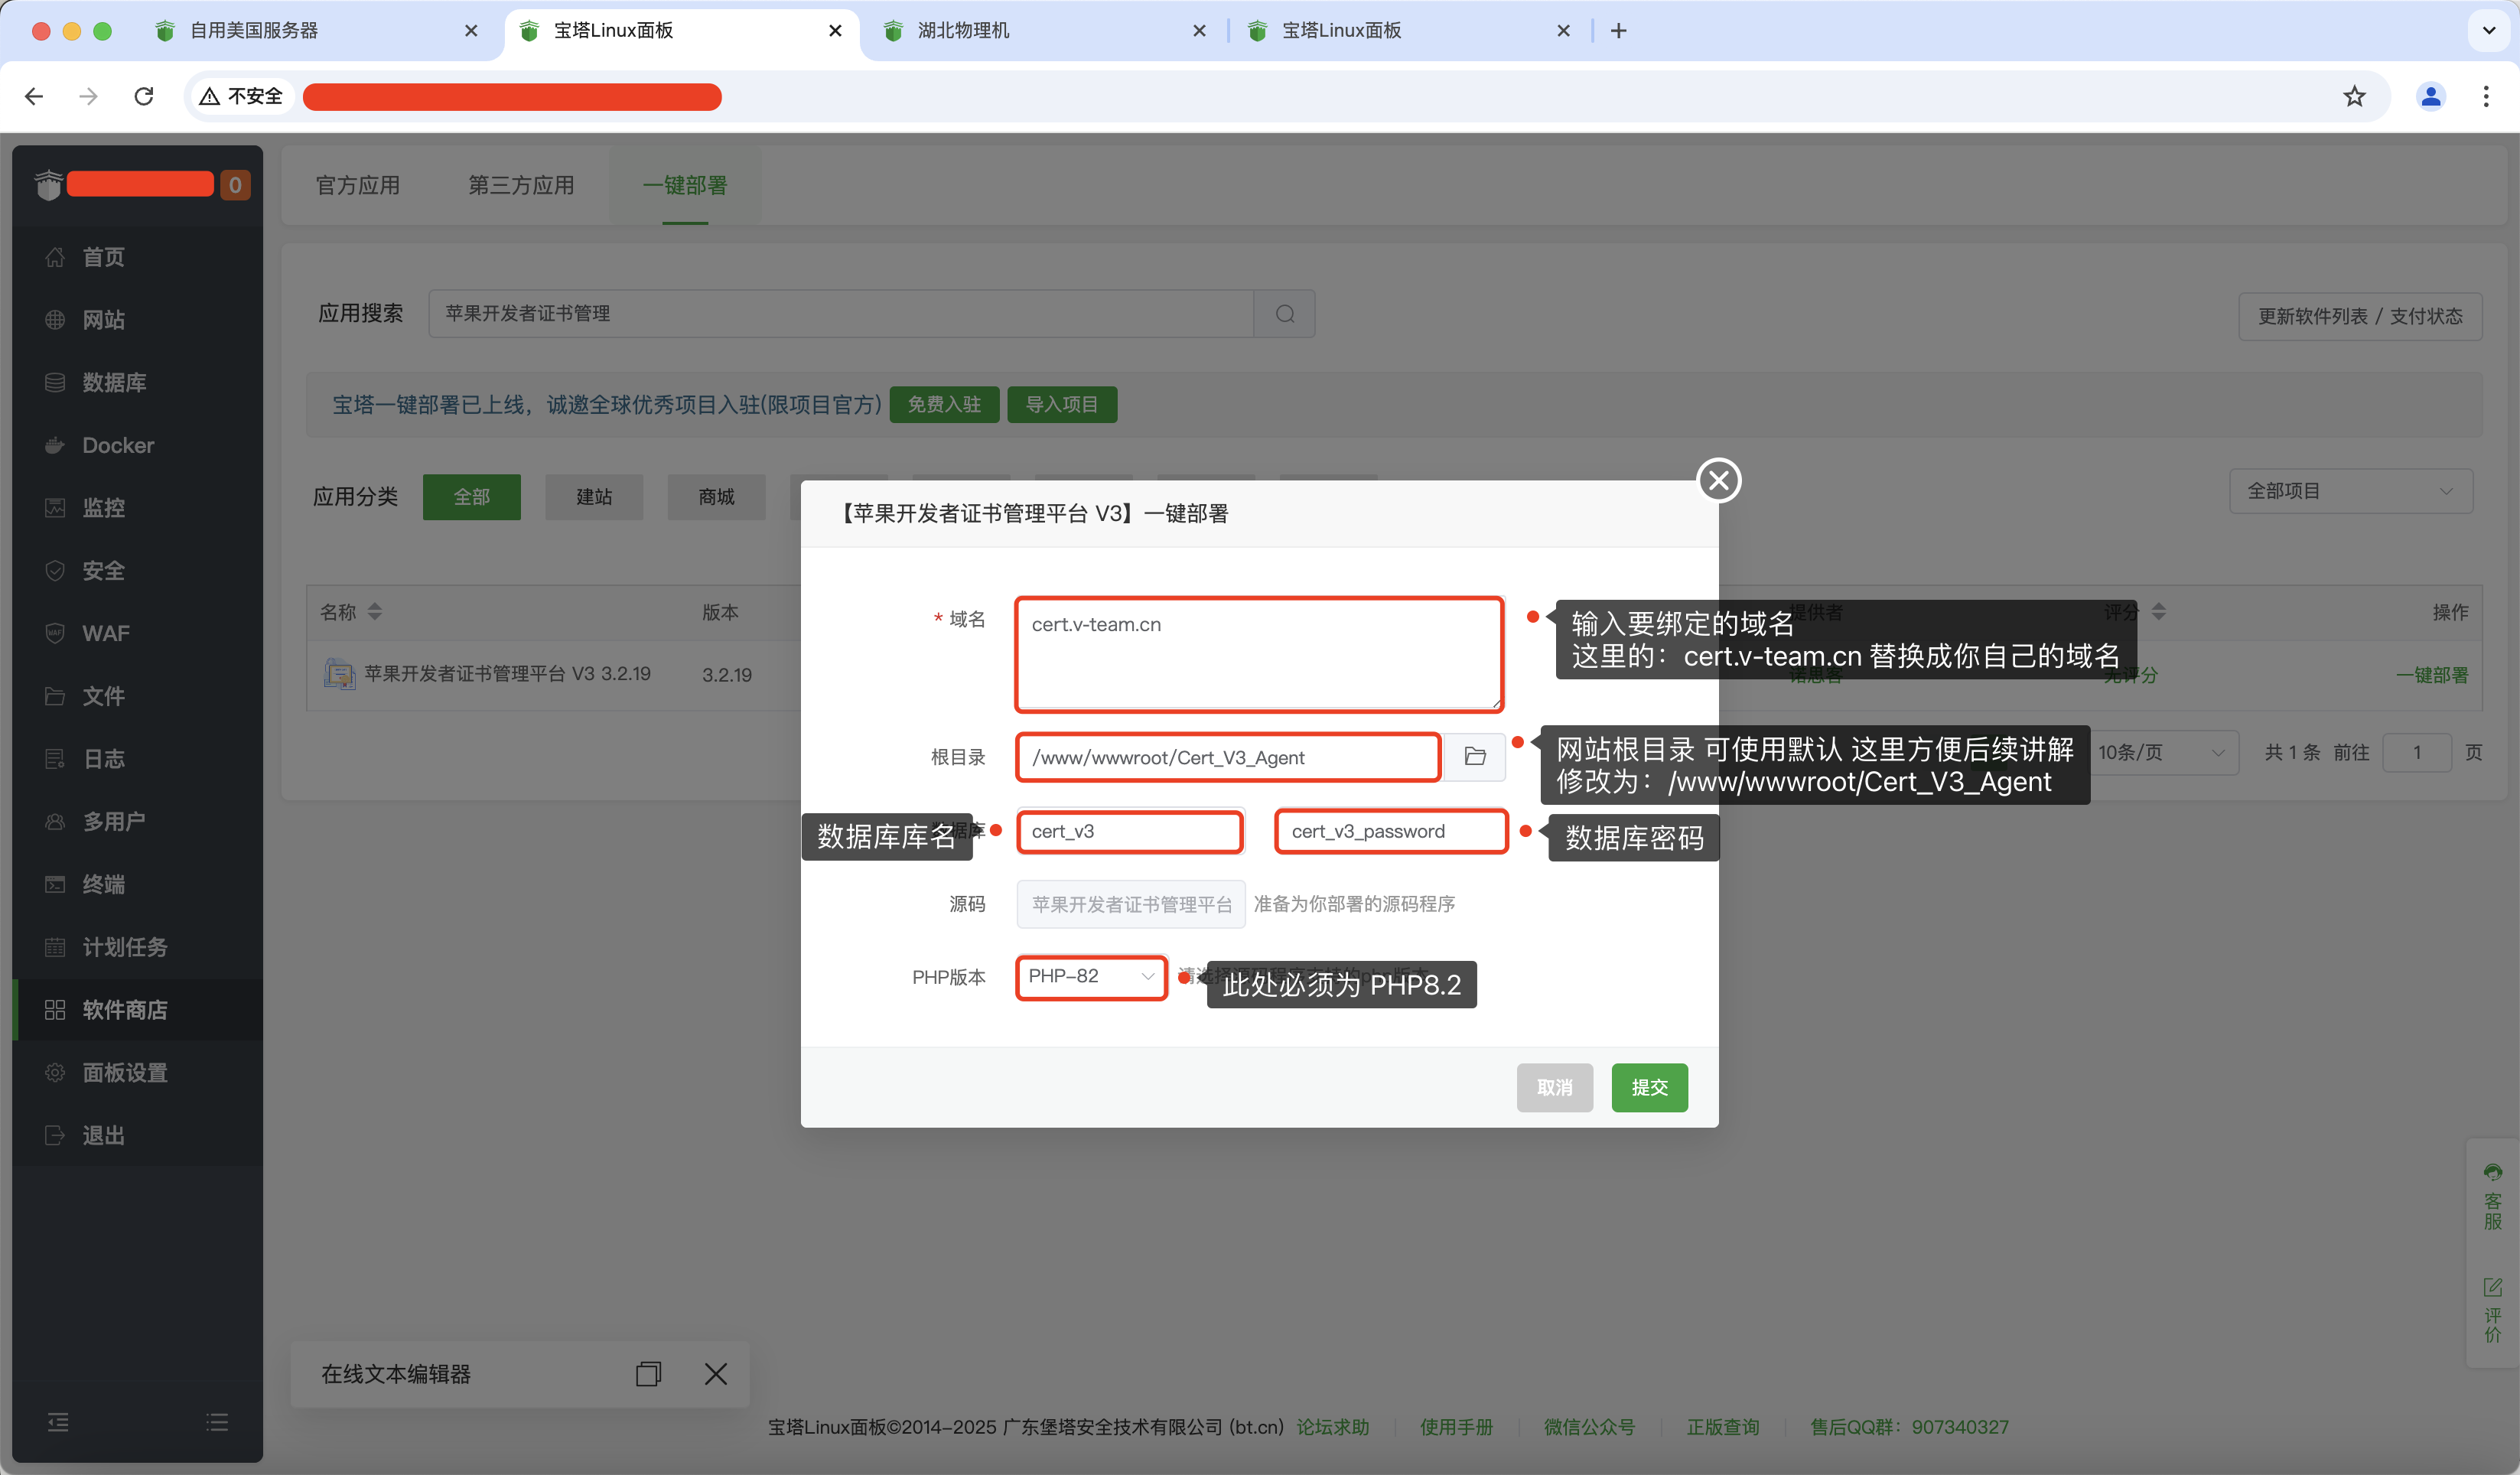Click the 一键部署 link in table row
The image size is (2520, 1475).
point(2431,675)
